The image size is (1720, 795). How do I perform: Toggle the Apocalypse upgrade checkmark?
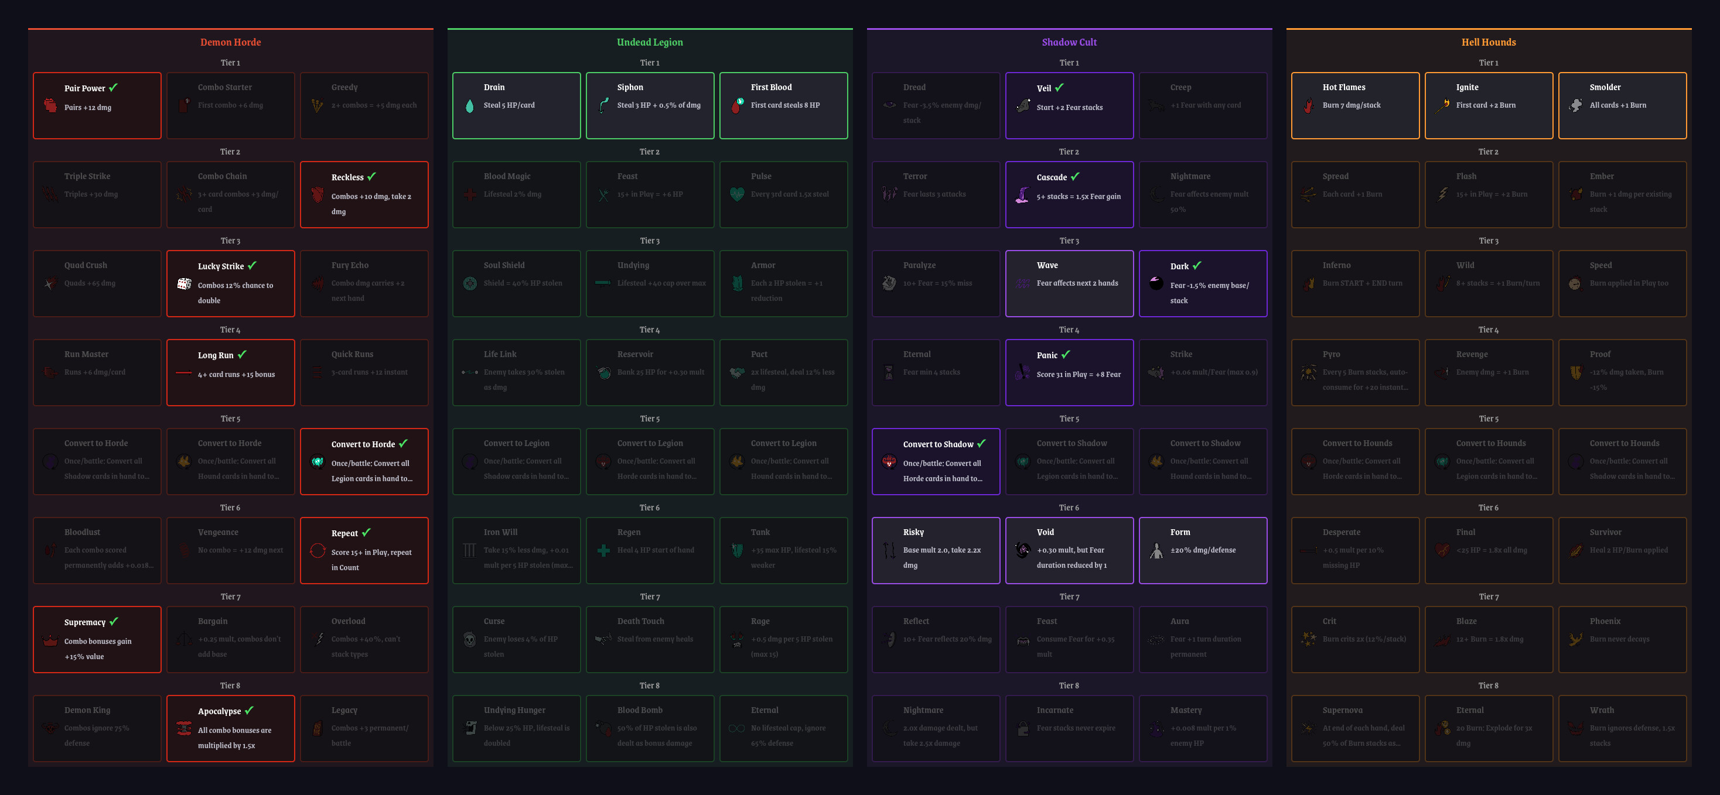point(249,710)
